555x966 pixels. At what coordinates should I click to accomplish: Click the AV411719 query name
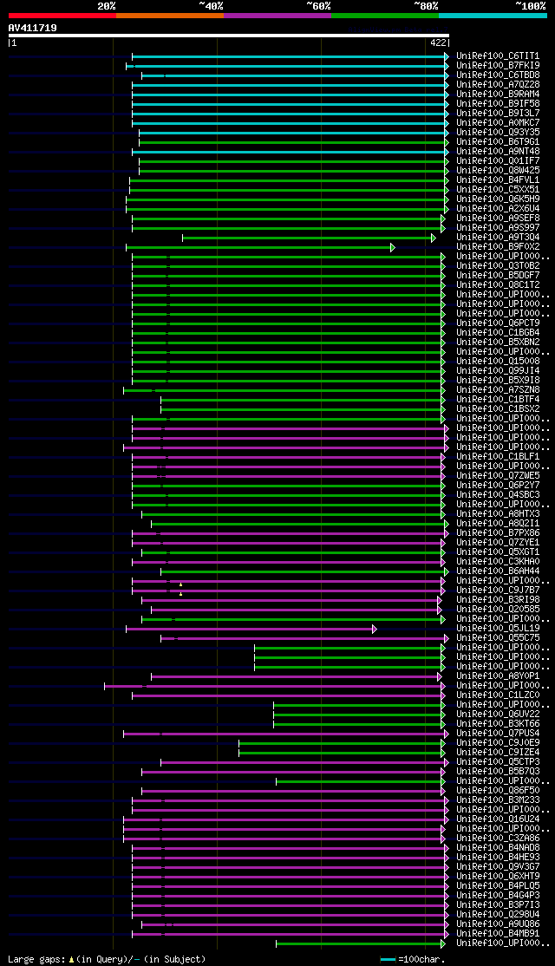tap(33, 28)
